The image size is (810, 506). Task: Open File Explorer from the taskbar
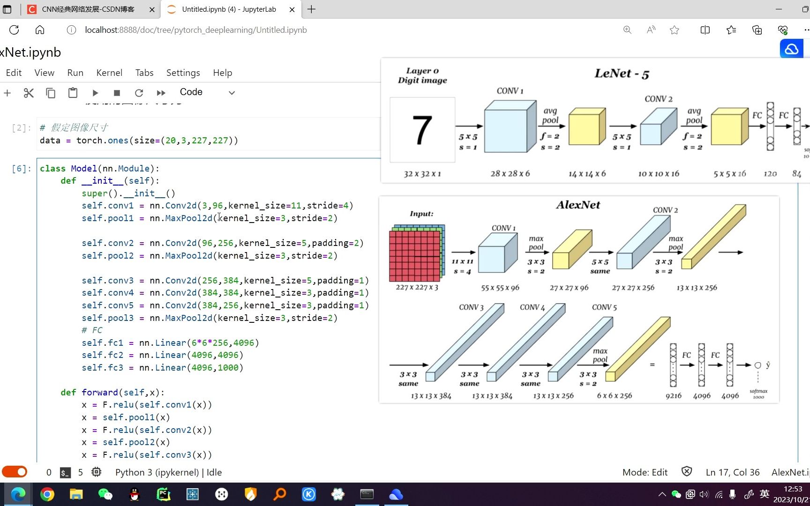[76, 494]
